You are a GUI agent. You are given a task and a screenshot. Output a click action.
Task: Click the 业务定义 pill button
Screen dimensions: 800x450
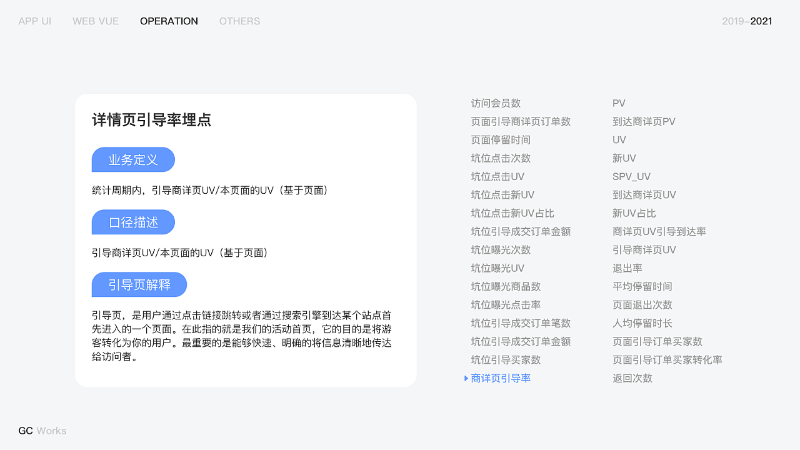click(133, 160)
